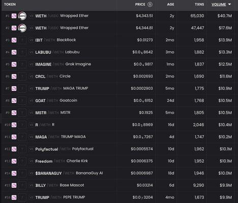The height and width of the screenshot is (203, 238).
Task: Sort by the PRICE column header
Action: pyautogui.click(x=140, y=5)
